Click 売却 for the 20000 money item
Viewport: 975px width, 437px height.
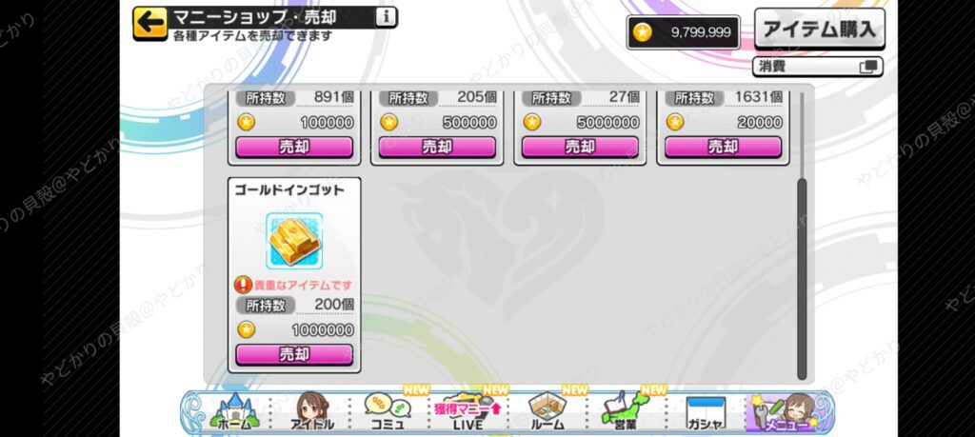[724, 147]
